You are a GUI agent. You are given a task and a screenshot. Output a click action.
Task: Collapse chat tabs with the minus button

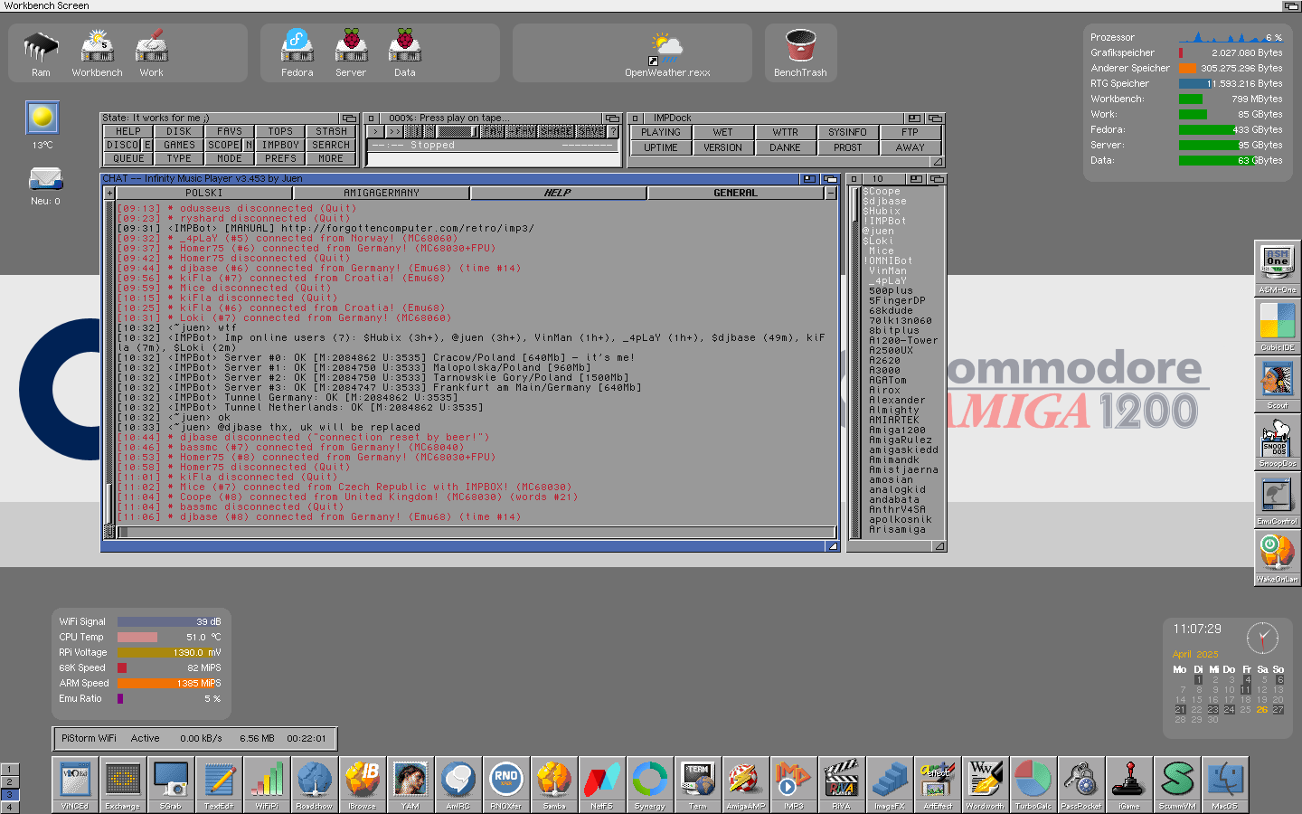[831, 194]
